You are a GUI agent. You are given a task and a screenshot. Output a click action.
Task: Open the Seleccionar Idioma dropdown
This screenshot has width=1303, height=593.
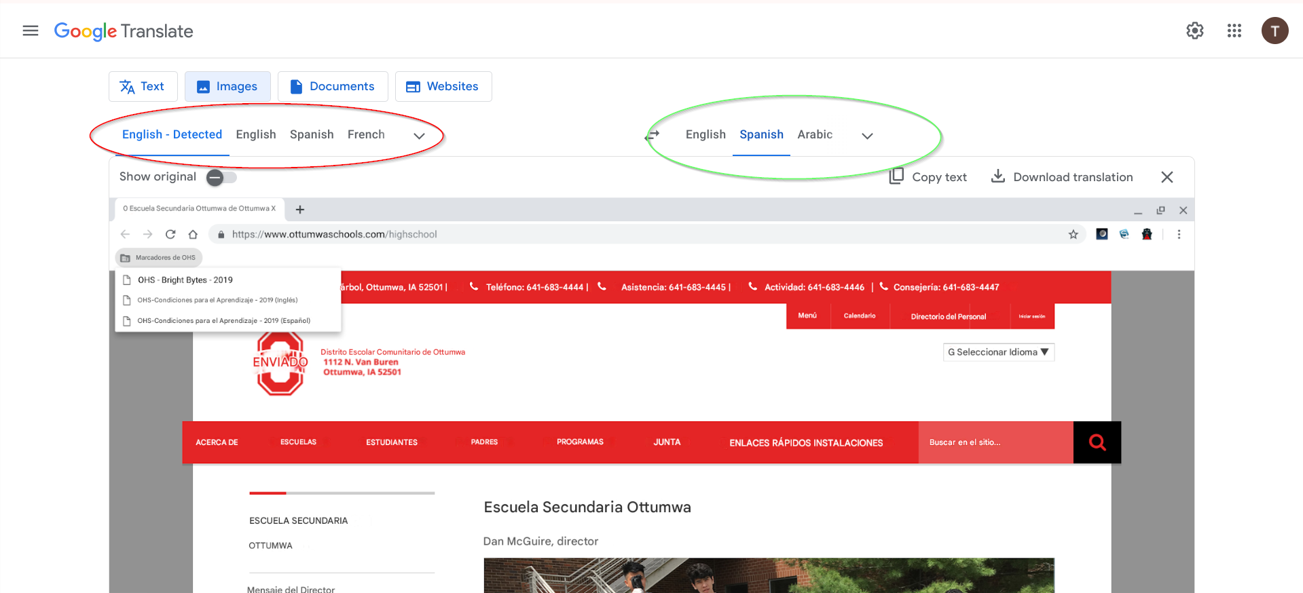tap(999, 352)
